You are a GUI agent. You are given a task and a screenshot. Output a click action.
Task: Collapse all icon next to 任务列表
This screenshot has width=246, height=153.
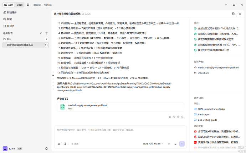[41, 33]
